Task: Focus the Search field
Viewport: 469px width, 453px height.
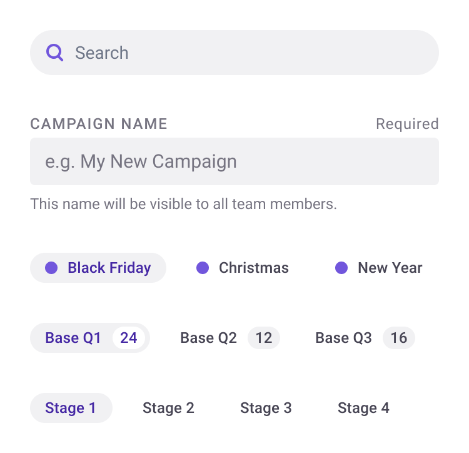Action: [234, 53]
